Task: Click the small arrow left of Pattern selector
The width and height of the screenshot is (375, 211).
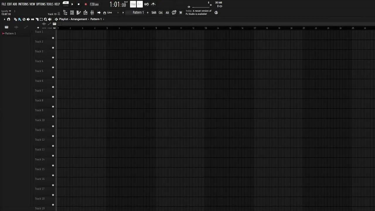Action: [x=123, y=13]
